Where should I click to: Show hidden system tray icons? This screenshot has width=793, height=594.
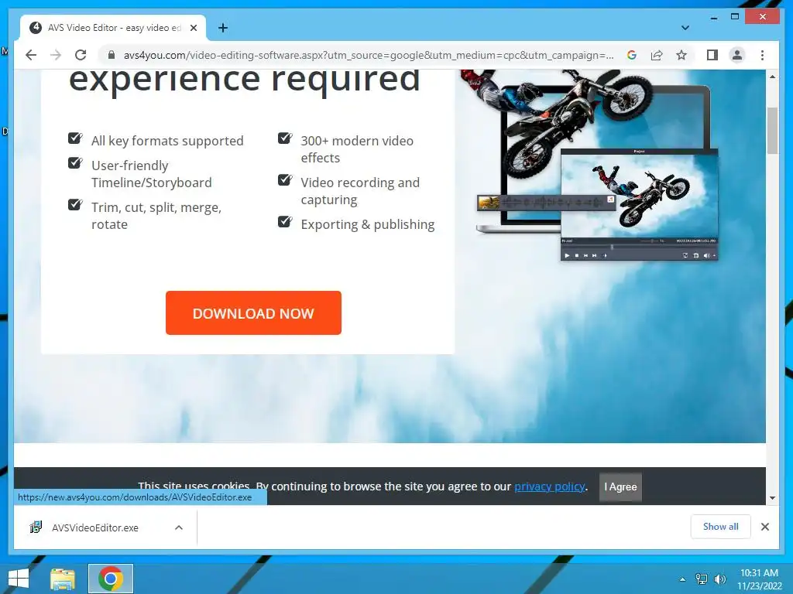point(682,579)
